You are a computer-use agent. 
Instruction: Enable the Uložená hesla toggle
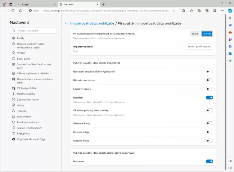point(209,140)
